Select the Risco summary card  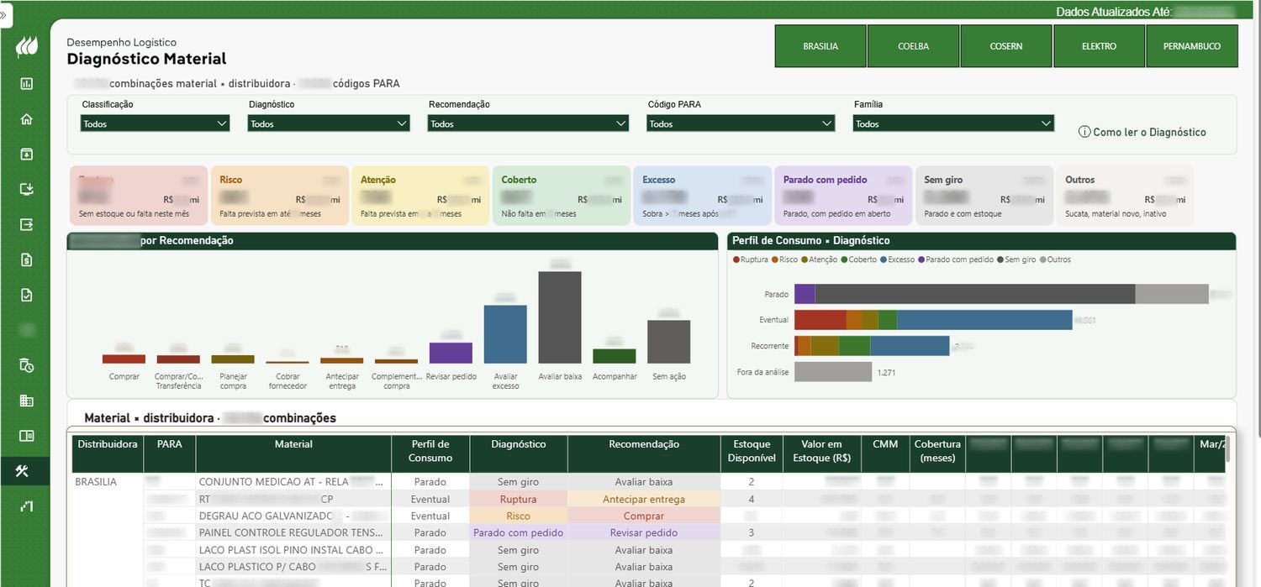[x=280, y=196]
